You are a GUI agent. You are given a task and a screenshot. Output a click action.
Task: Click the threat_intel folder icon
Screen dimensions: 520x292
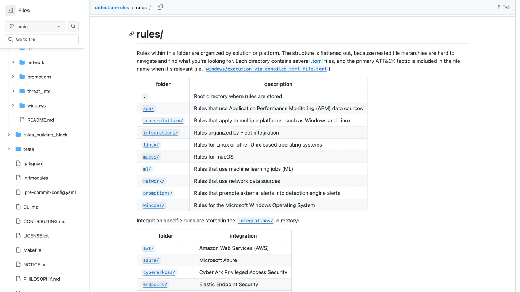(22, 91)
